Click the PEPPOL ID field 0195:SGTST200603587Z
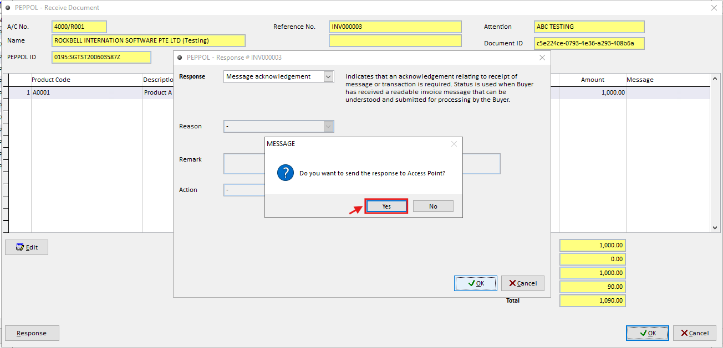723x348 pixels. coord(101,57)
